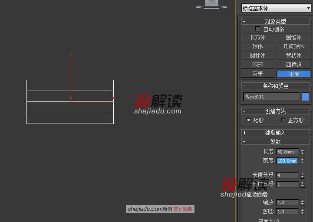
Task: Collapse the 参数 rollout
Action: [x=276, y=141]
